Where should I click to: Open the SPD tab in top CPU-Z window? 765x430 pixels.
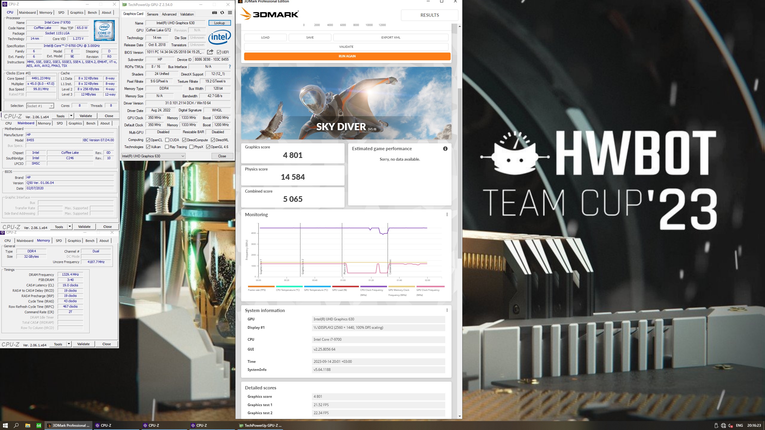pos(61,13)
